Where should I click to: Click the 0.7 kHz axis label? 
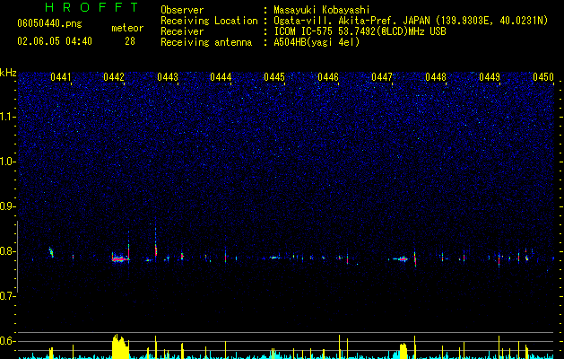pyautogui.click(x=8, y=296)
